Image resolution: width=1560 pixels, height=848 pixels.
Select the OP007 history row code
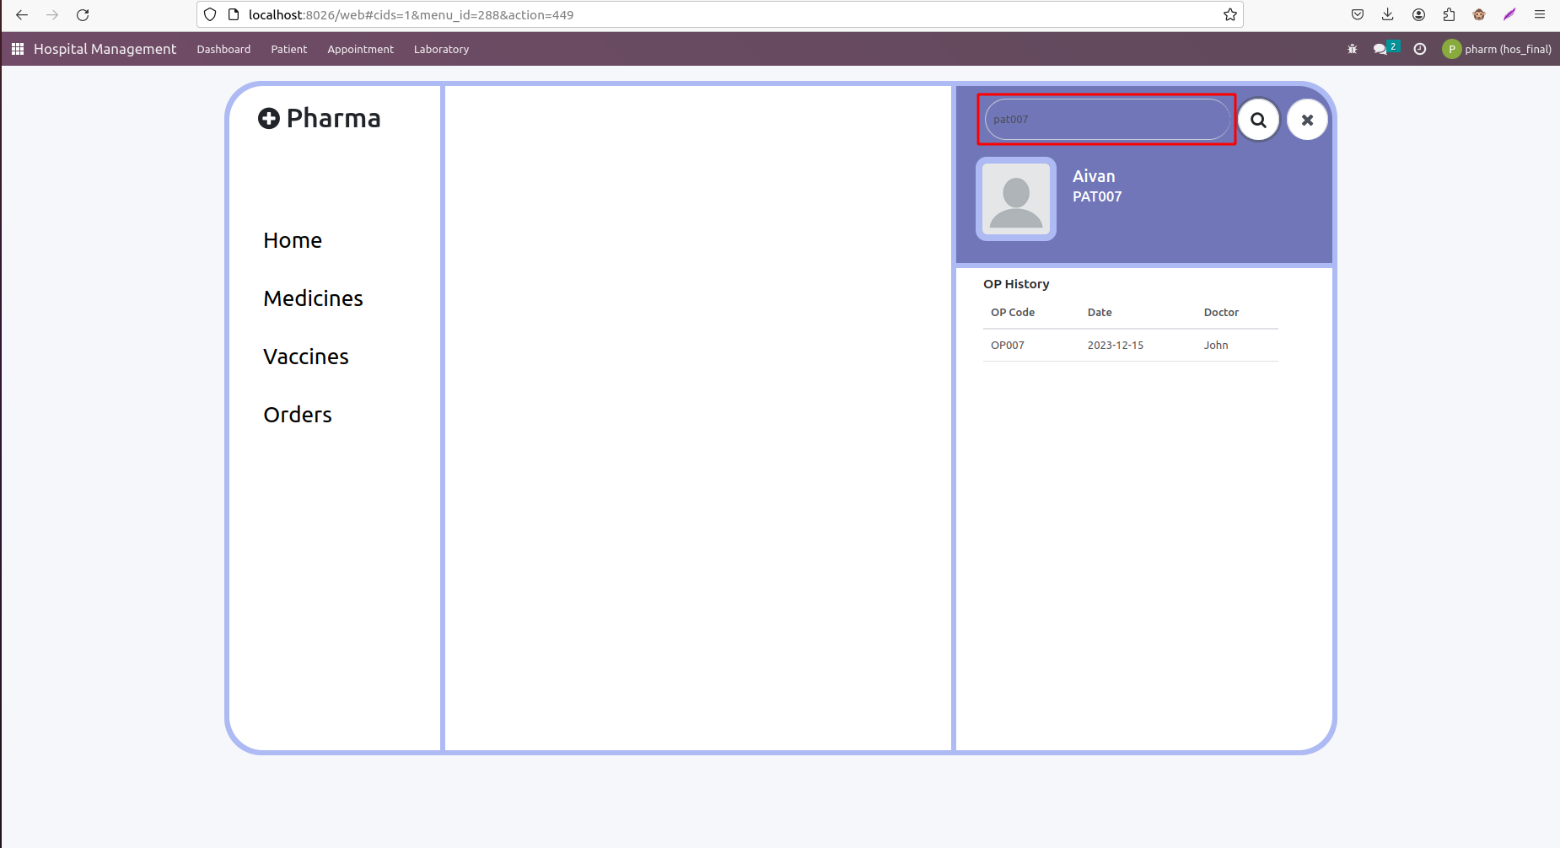click(x=1008, y=345)
